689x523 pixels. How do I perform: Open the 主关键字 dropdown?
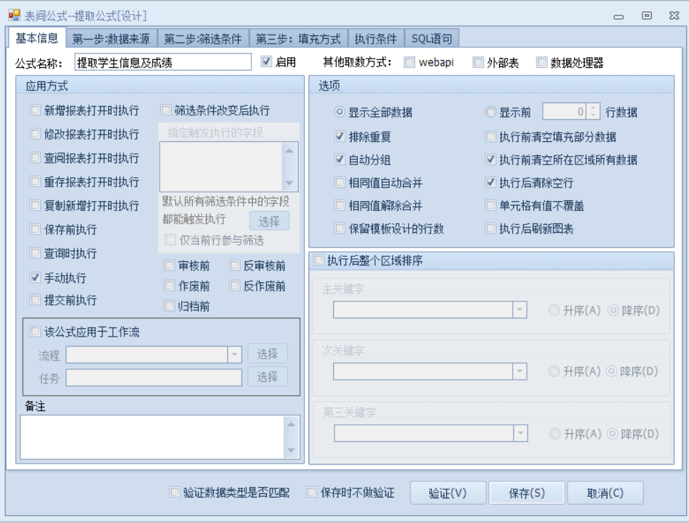click(520, 310)
